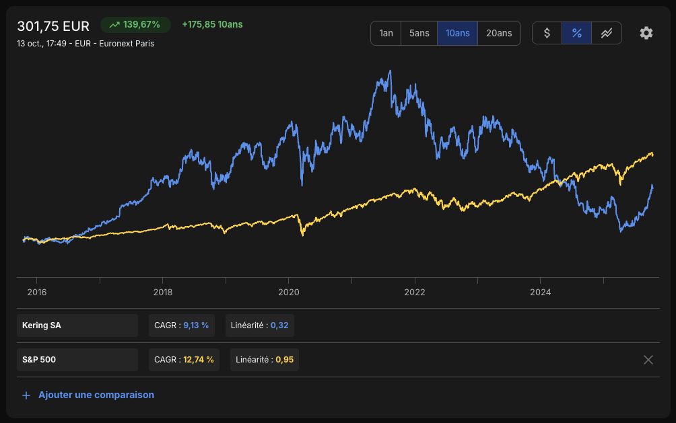
Task: Click Linéarité 0,32 badge
Action: coord(259,325)
